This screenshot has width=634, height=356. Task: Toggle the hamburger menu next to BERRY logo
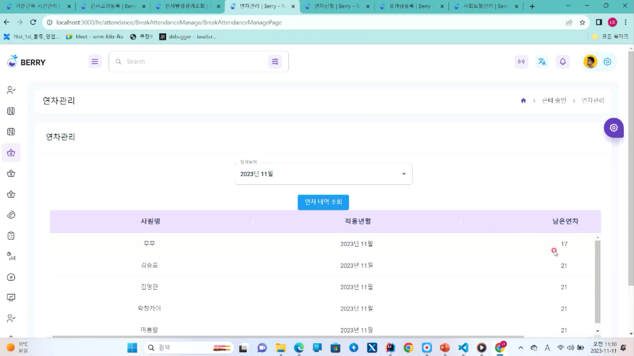(x=95, y=62)
